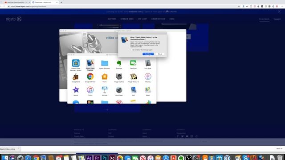
Task: Click the Move button in the dialog
Action: click(160, 54)
